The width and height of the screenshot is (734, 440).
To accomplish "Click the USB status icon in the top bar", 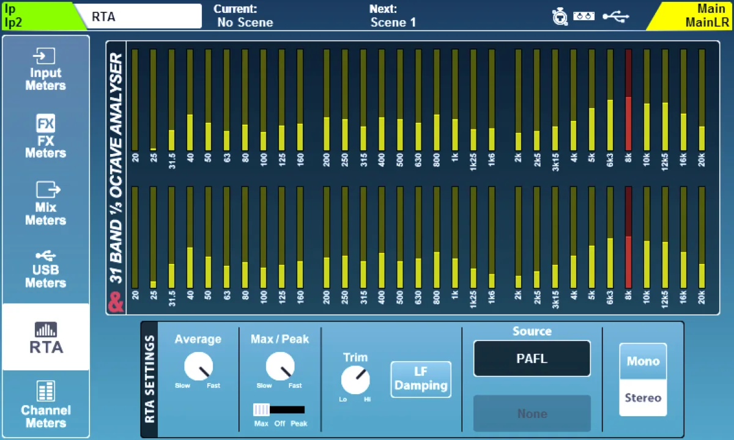I will click(x=615, y=16).
